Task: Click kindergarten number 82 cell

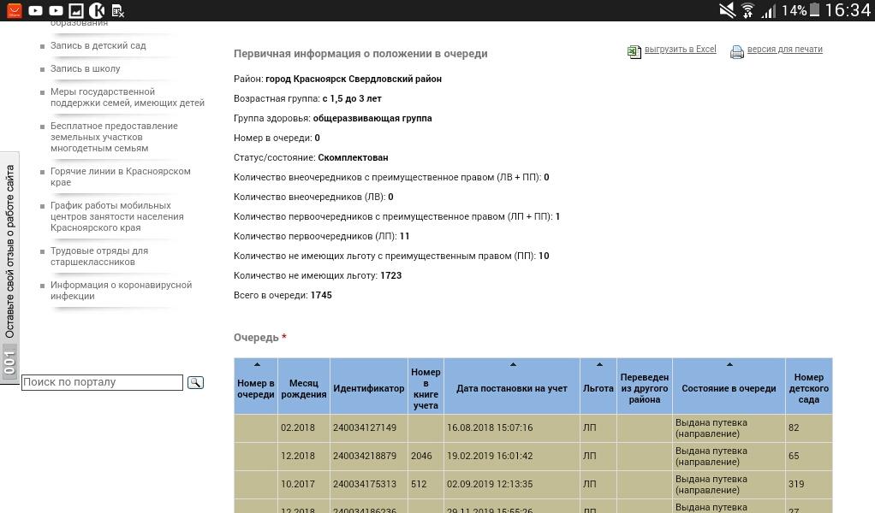Action: 808,427
